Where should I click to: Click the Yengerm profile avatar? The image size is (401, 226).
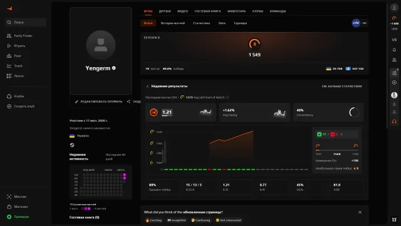pyautogui.click(x=101, y=45)
